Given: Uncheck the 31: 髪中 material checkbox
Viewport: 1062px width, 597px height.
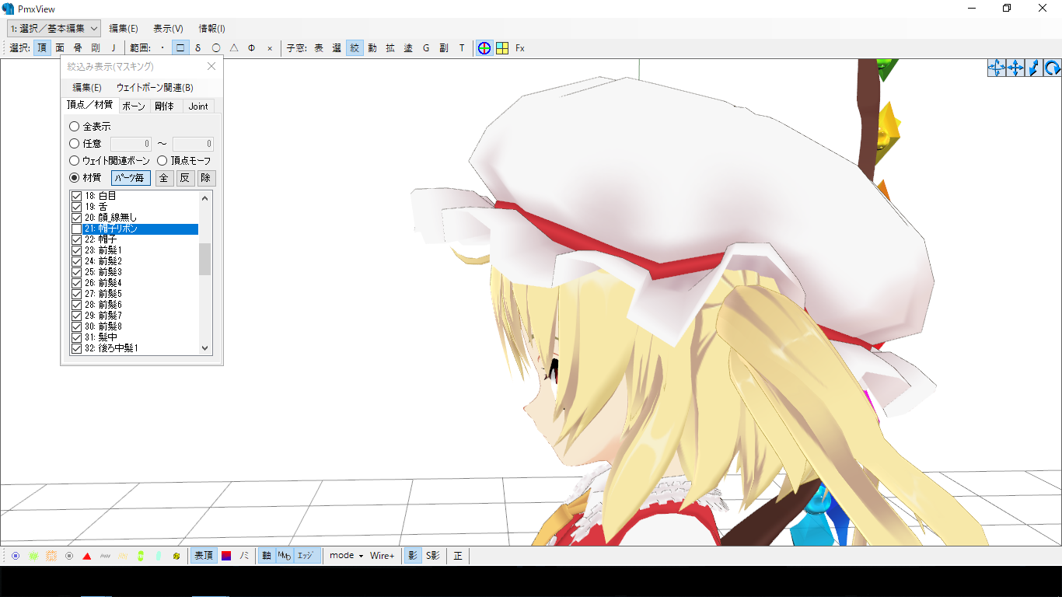Looking at the screenshot, I should [76, 338].
